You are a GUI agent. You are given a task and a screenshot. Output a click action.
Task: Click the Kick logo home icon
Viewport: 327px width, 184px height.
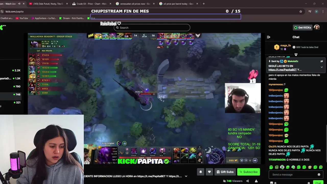[2, 27]
